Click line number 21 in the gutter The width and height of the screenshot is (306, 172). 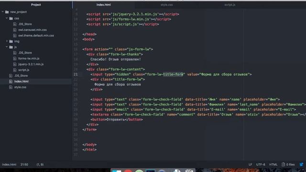pyautogui.click(x=76, y=75)
